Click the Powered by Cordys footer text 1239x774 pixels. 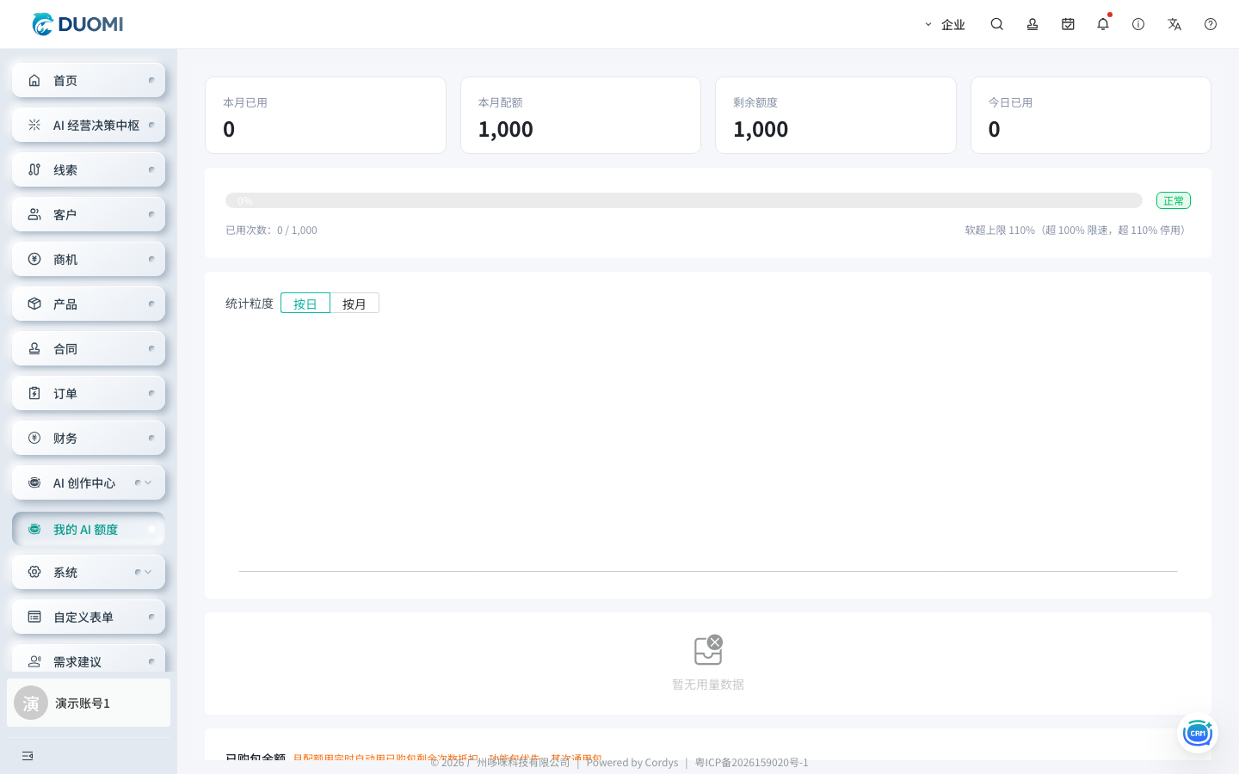pos(632,763)
